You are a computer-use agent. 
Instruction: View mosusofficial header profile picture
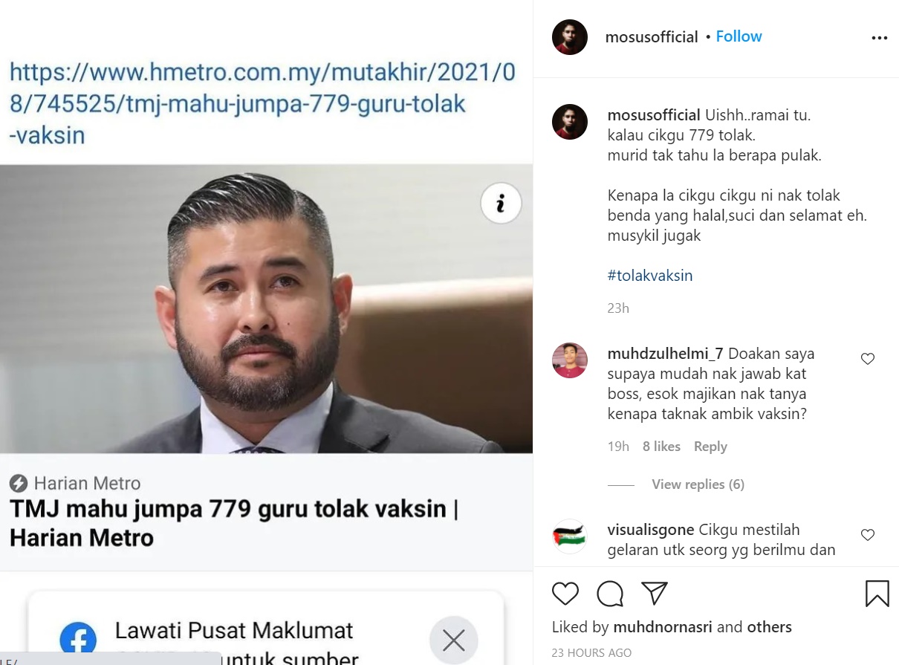[570, 37]
